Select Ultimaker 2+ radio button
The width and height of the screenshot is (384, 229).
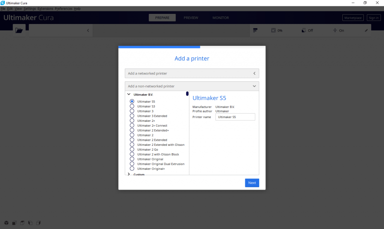132,121
